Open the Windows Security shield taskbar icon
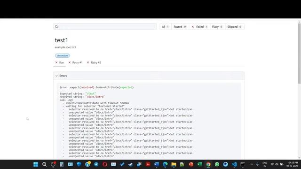 [79, 164]
